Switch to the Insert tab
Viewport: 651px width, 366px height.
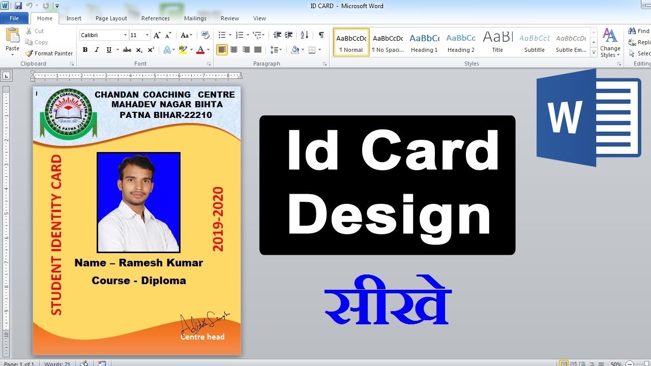74,18
